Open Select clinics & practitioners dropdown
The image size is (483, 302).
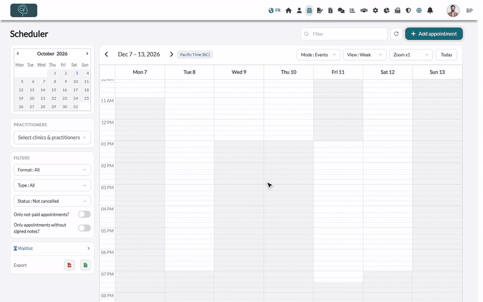coord(52,138)
